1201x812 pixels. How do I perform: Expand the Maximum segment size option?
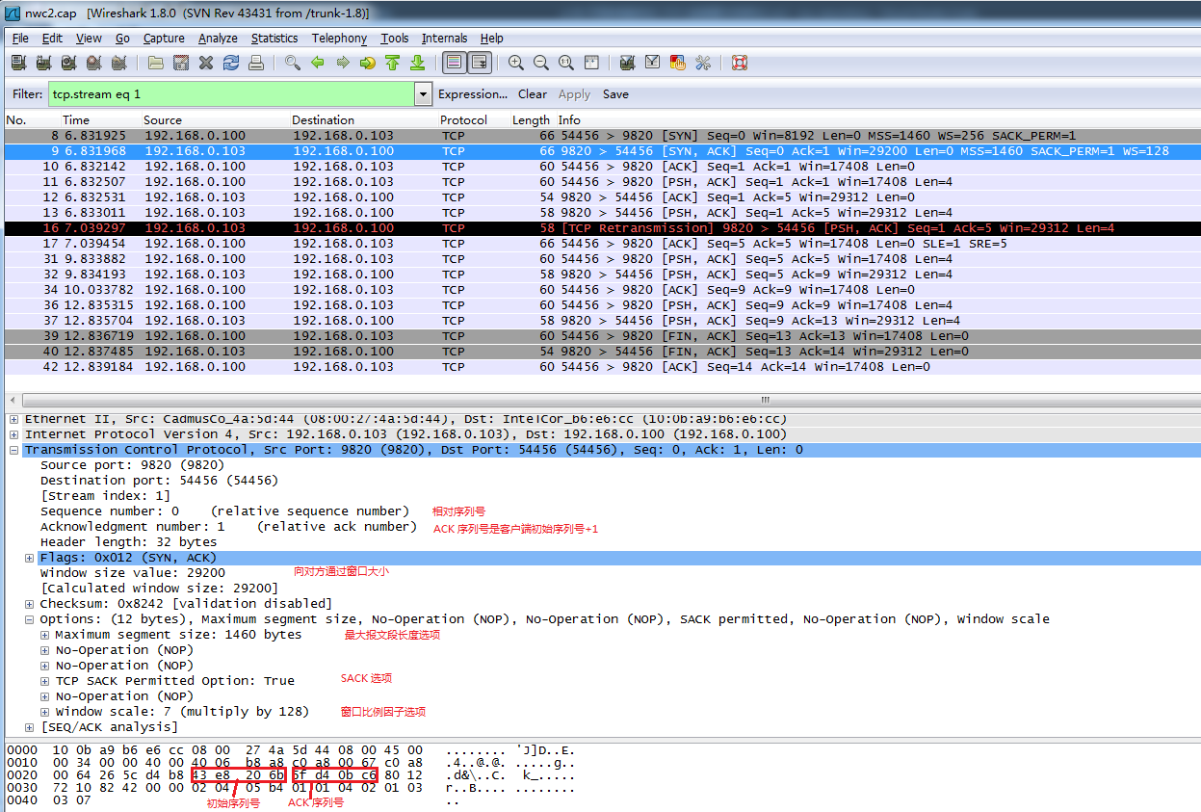click(45, 635)
